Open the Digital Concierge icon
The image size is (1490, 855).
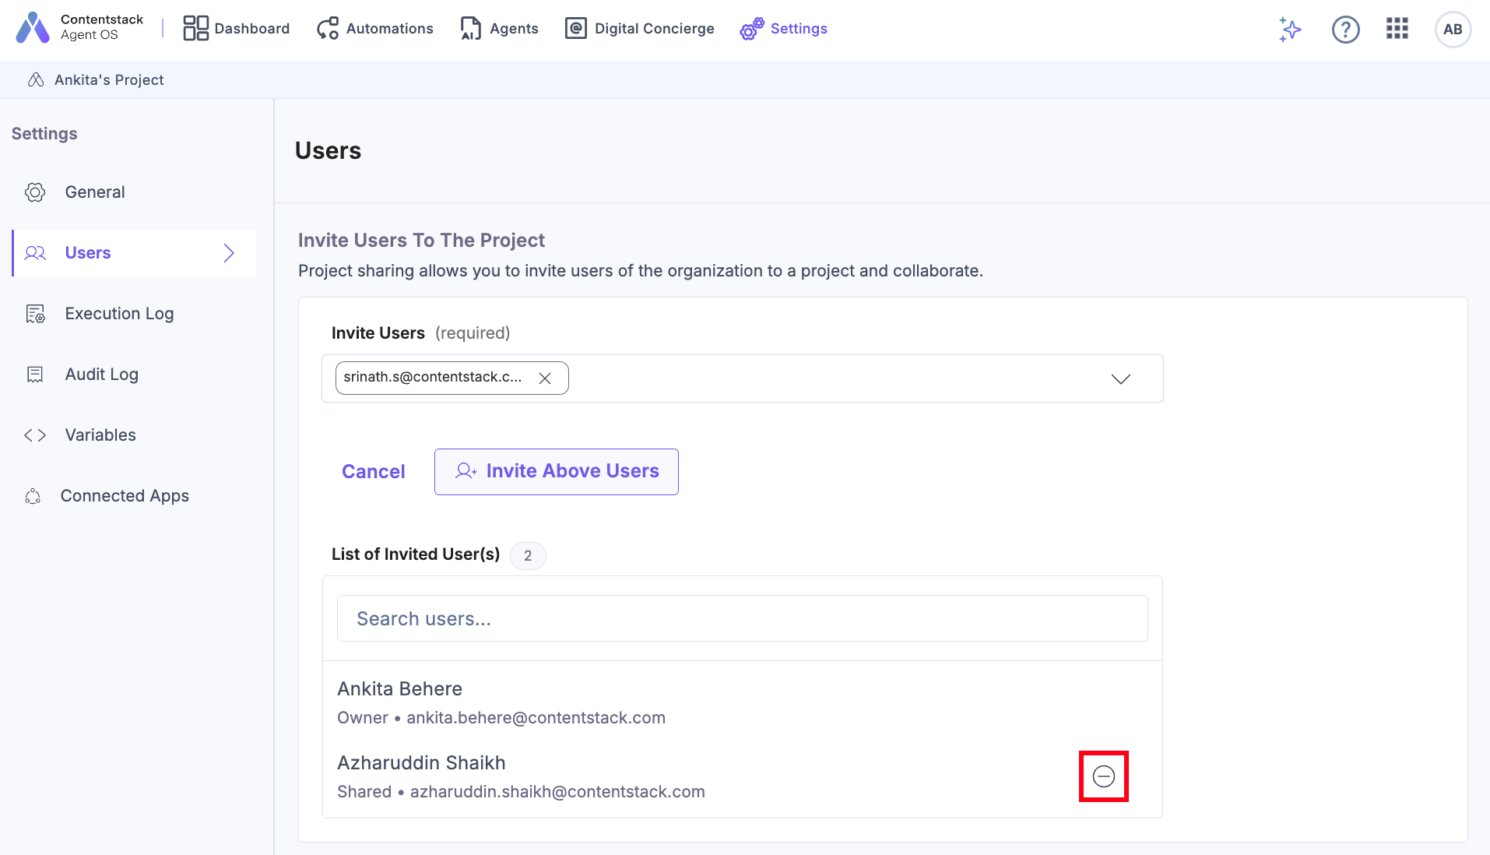(575, 28)
